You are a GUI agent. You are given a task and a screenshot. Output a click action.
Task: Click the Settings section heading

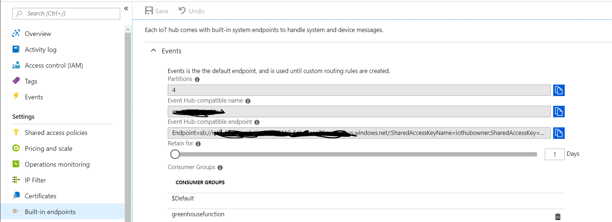click(x=23, y=117)
